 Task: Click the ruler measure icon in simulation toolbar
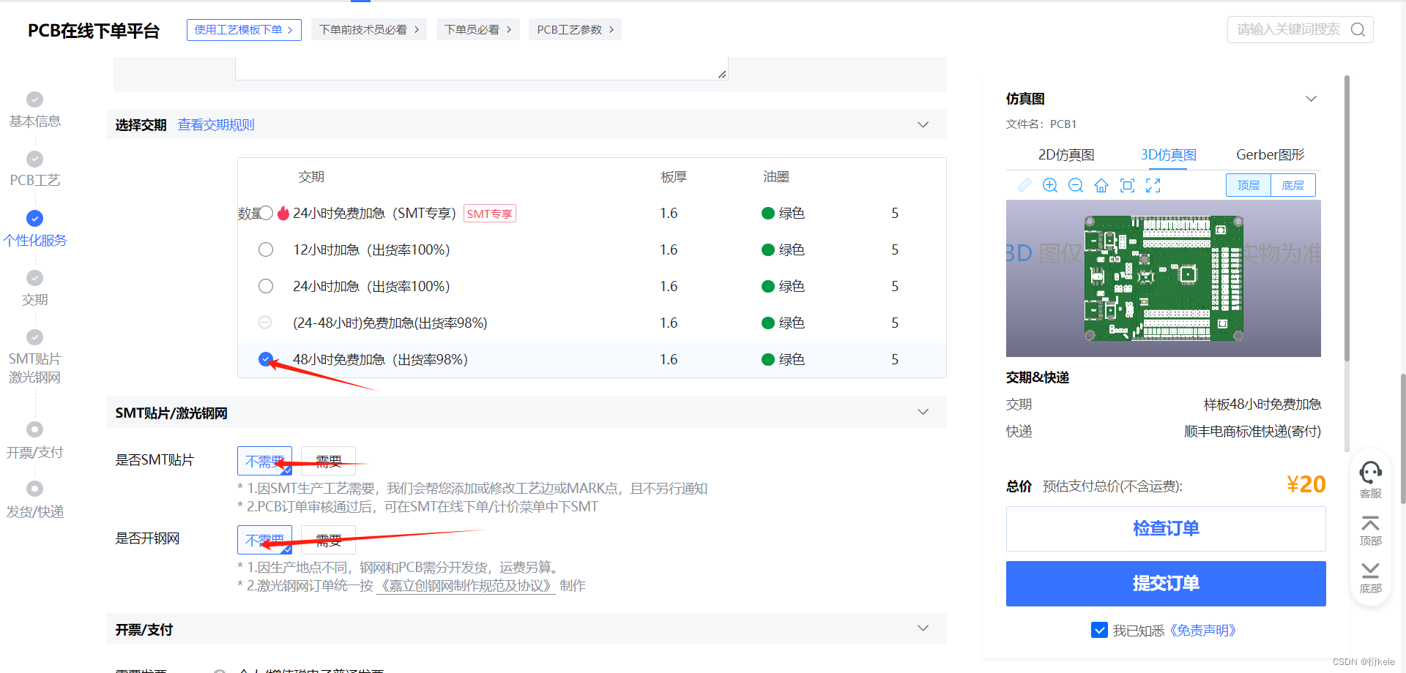(1024, 185)
